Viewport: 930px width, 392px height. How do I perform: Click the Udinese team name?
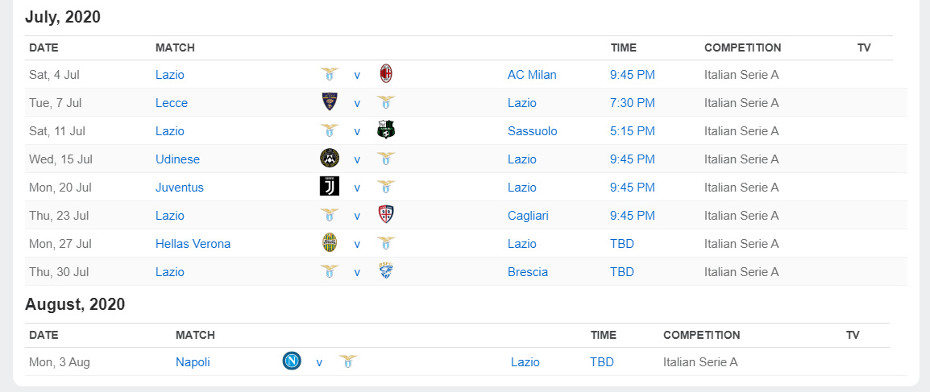click(x=177, y=159)
